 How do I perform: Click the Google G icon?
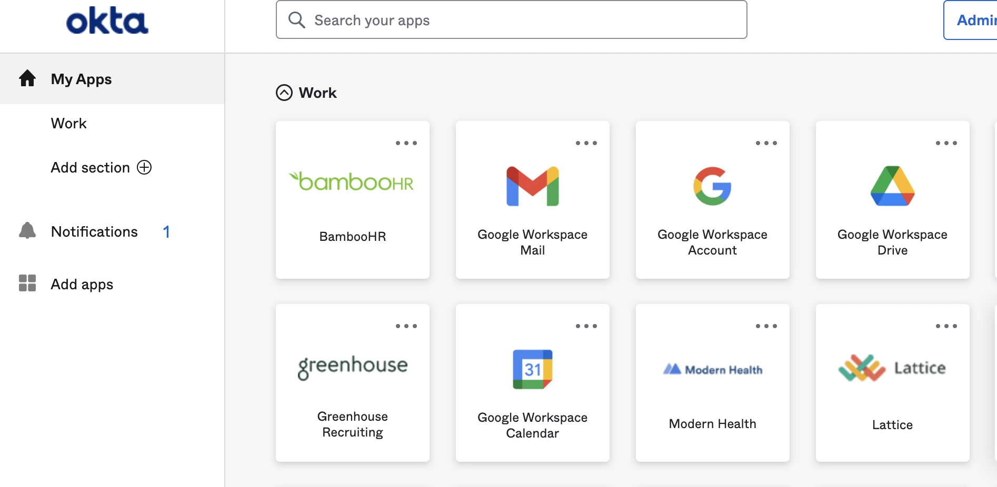pyautogui.click(x=712, y=186)
